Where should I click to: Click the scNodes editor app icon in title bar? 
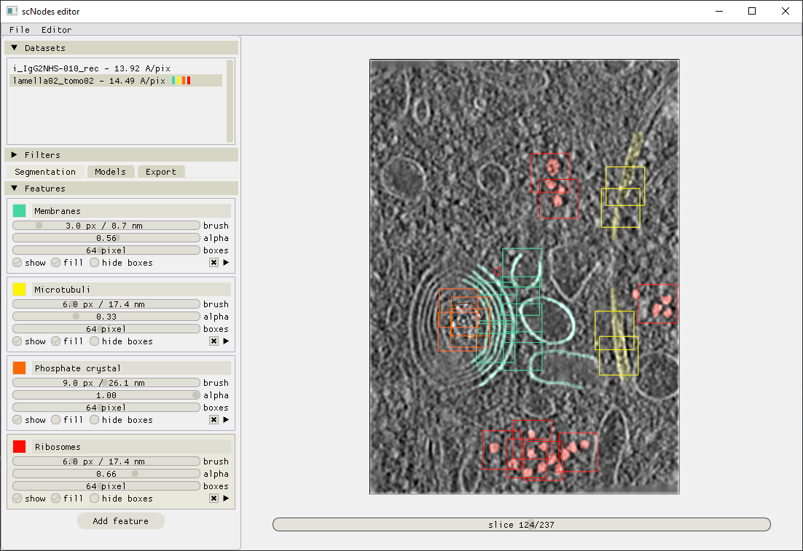(x=12, y=11)
